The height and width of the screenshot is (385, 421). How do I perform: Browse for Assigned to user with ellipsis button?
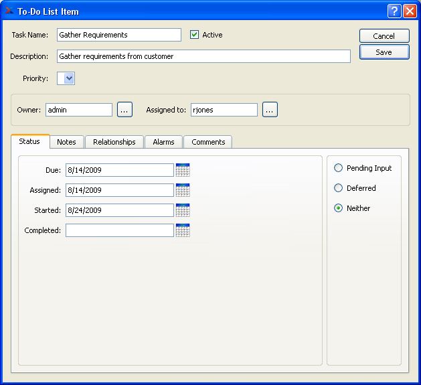click(270, 110)
